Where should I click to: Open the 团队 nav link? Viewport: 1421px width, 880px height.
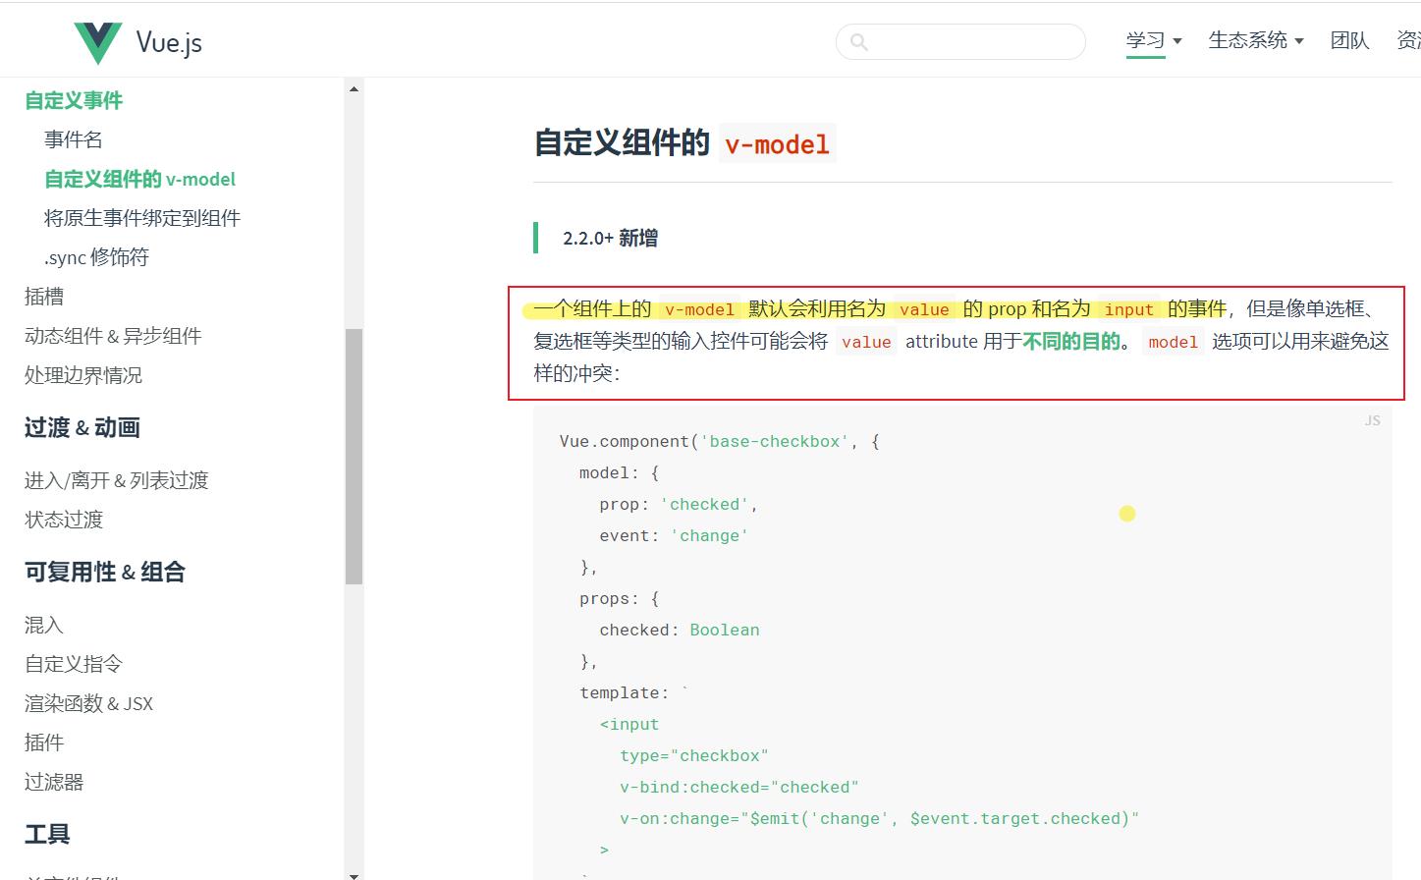pyautogui.click(x=1349, y=40)
